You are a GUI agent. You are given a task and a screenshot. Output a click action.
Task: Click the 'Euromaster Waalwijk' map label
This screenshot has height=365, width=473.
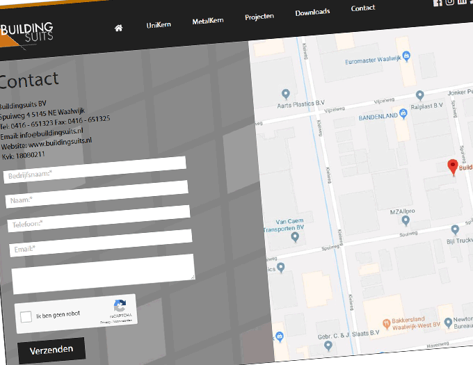[373, 60]
